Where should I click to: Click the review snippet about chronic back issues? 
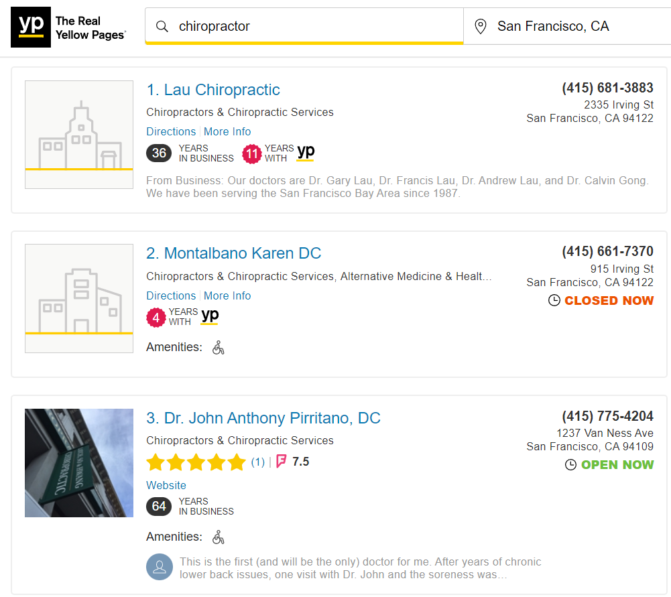pos(361,568)
